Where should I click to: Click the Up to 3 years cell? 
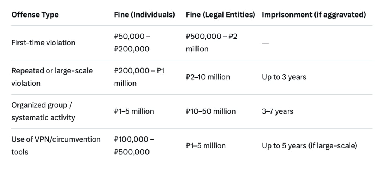pos(284,77)
